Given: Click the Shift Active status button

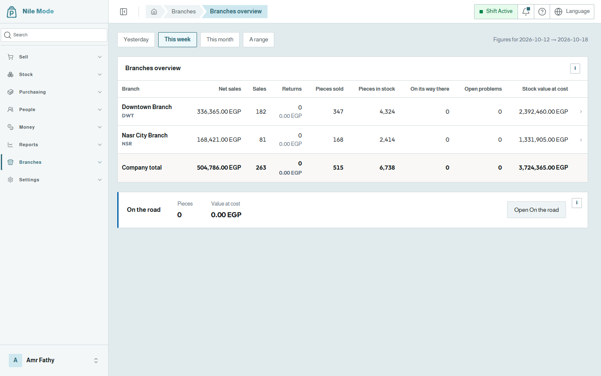Looking at the screenshot, I should pos(496,12).
